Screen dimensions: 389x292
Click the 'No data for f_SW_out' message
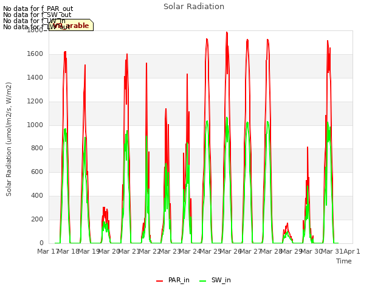point(37,15)
